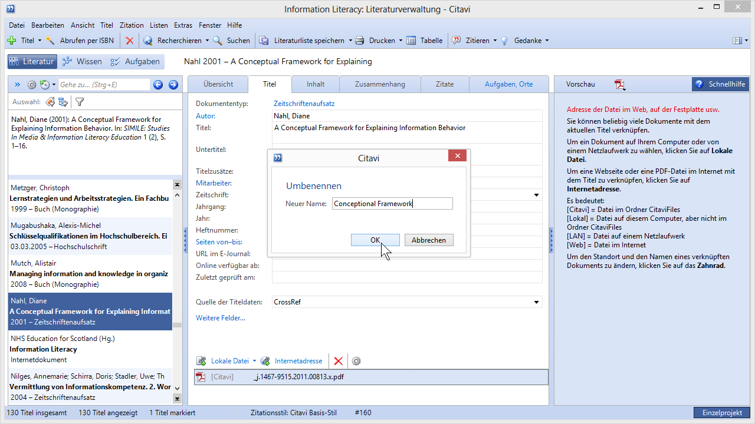Confirm rename with the OK button
Screen dimensions: 755x424
375,240
